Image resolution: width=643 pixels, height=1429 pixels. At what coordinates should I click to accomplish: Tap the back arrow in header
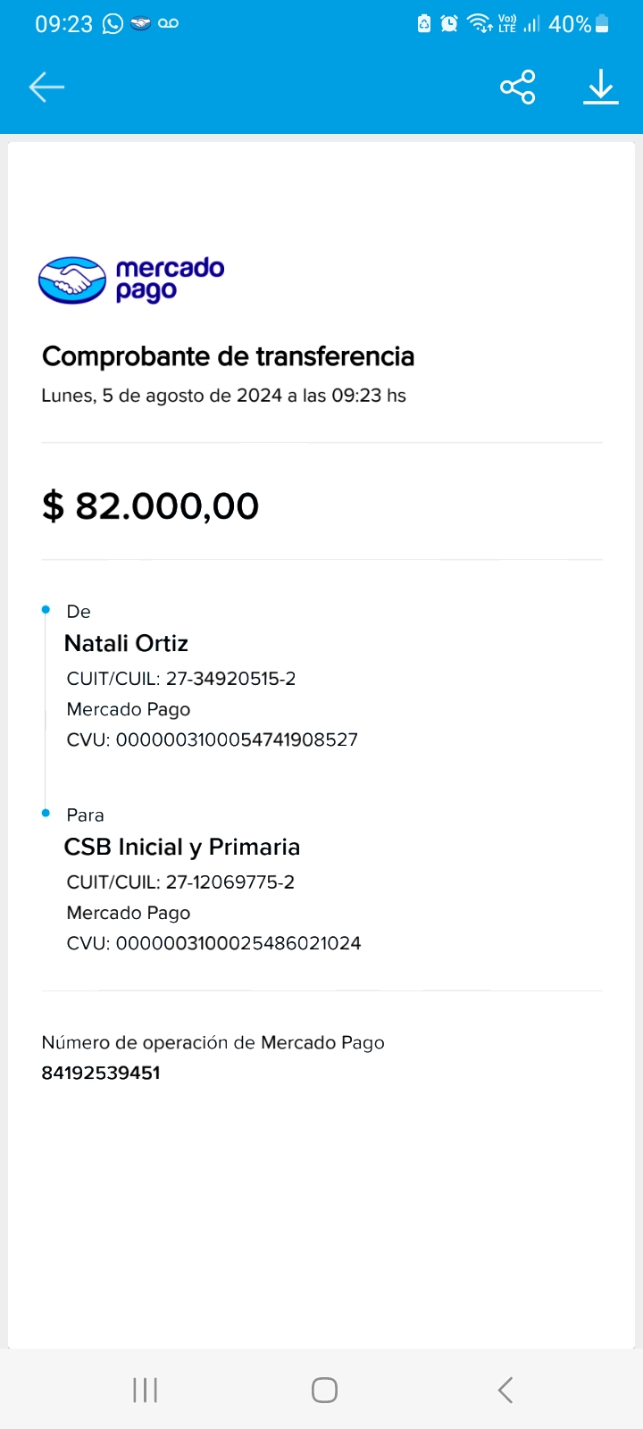tap(46, 87)
